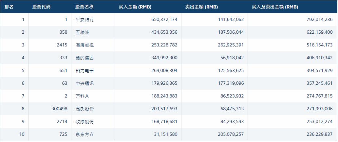Click stock code 2714
This screenshot has height=142, width=338.
[62, 121]
